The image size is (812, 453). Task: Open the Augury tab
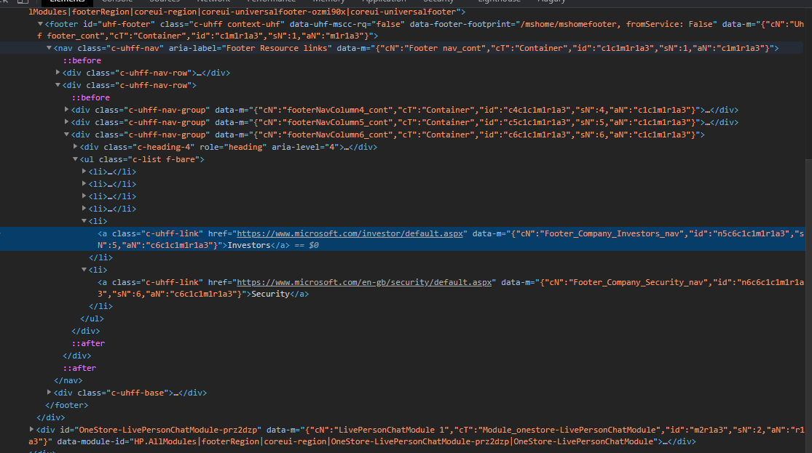pyautogui.click(x=551, y=1)
